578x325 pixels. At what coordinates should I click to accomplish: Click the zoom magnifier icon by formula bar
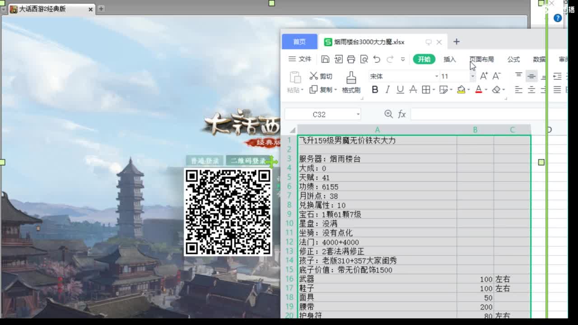pyautogui.click(x=388, y=114)
